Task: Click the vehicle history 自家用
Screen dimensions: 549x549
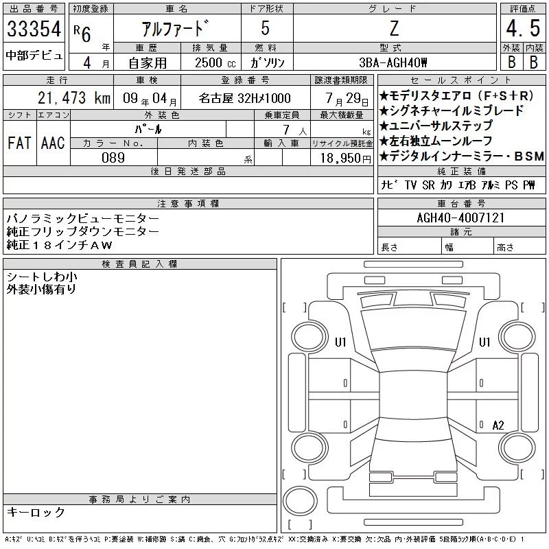Action: [x=148, y=63]
